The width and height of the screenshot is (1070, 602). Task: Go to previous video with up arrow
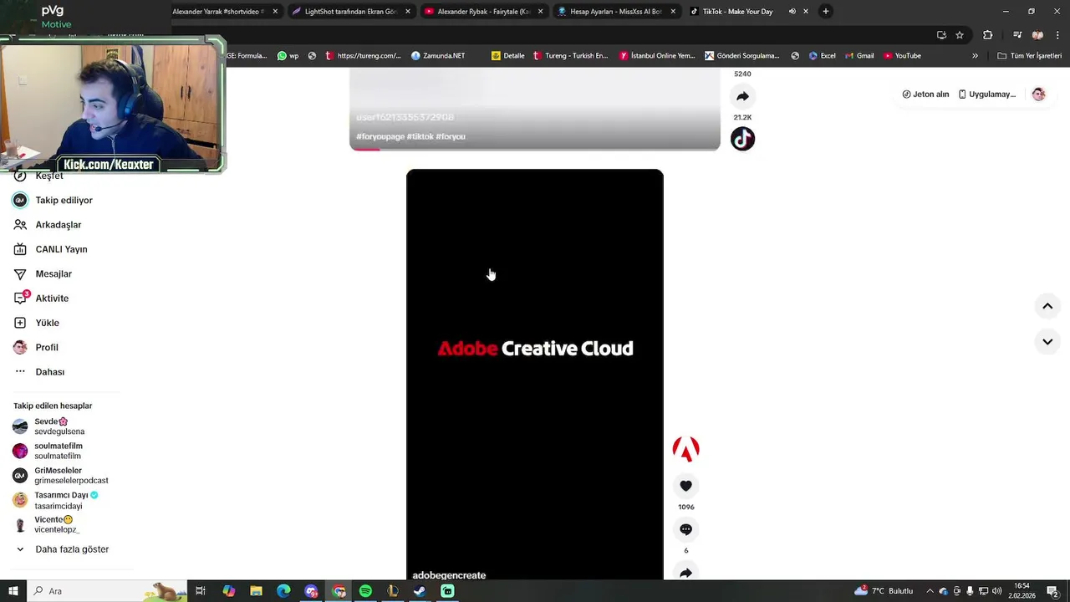(x=1047, y=306)
